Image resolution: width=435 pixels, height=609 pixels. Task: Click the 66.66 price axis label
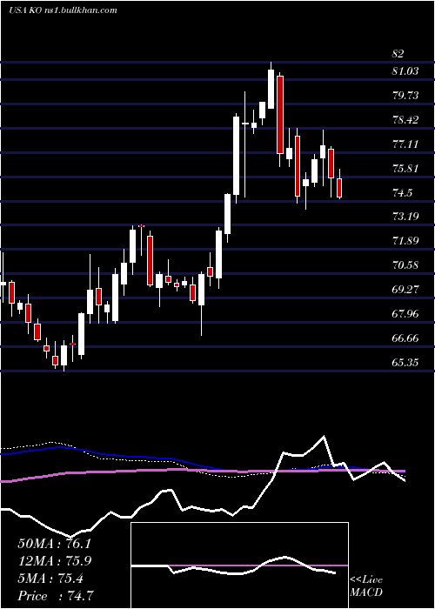coord(406,338)
